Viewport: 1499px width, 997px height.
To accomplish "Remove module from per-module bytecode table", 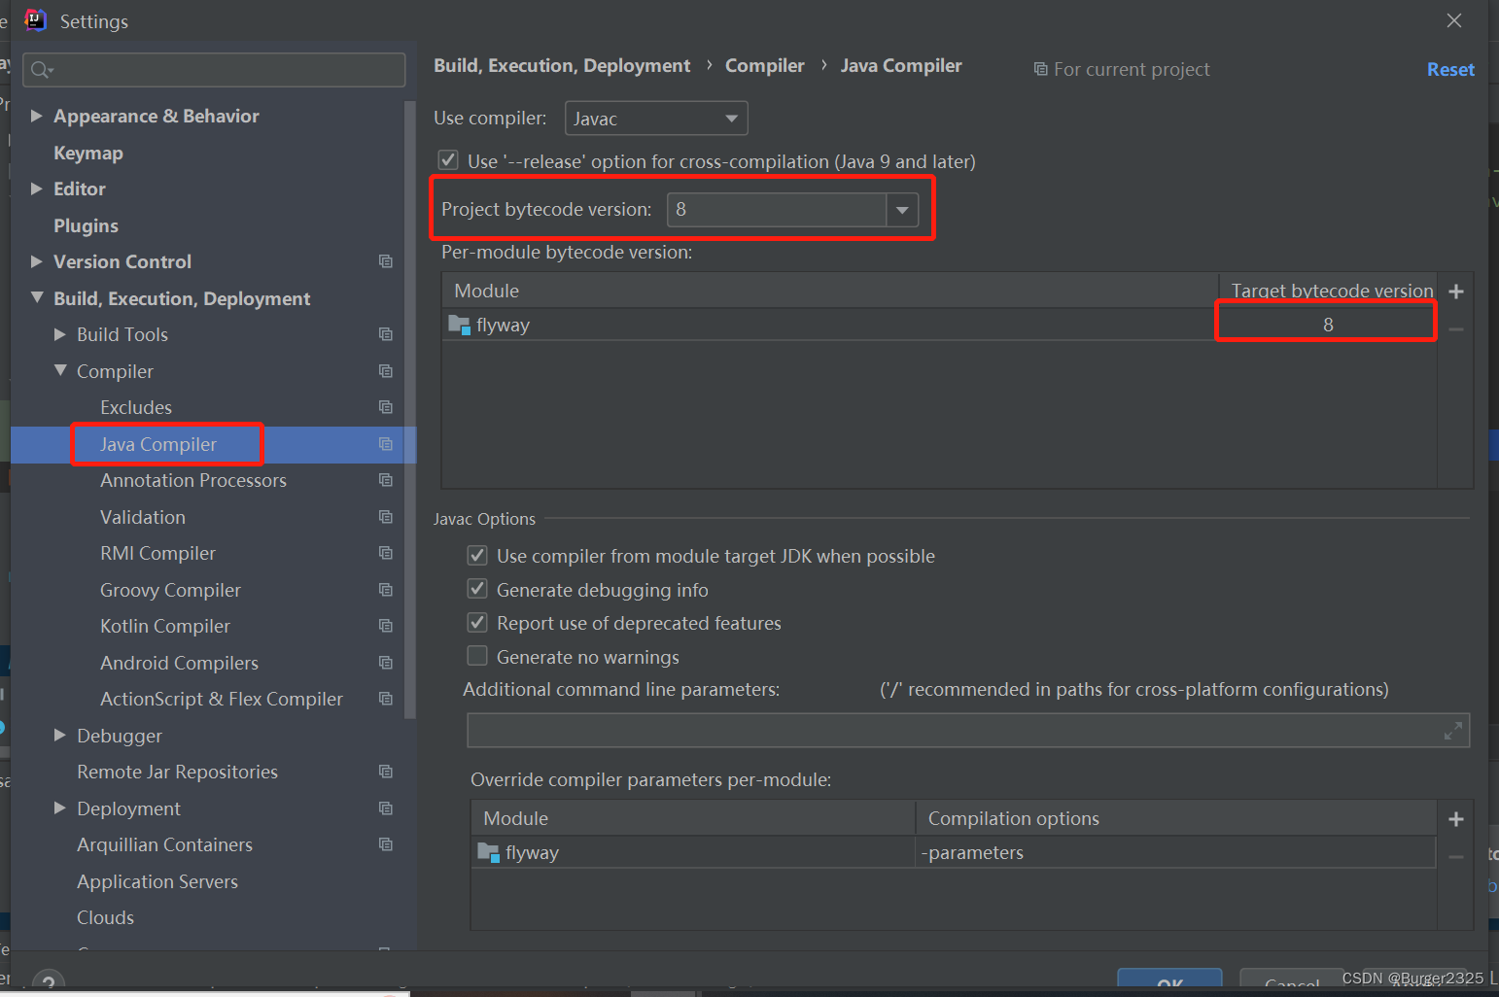I will pos(1456,329).
